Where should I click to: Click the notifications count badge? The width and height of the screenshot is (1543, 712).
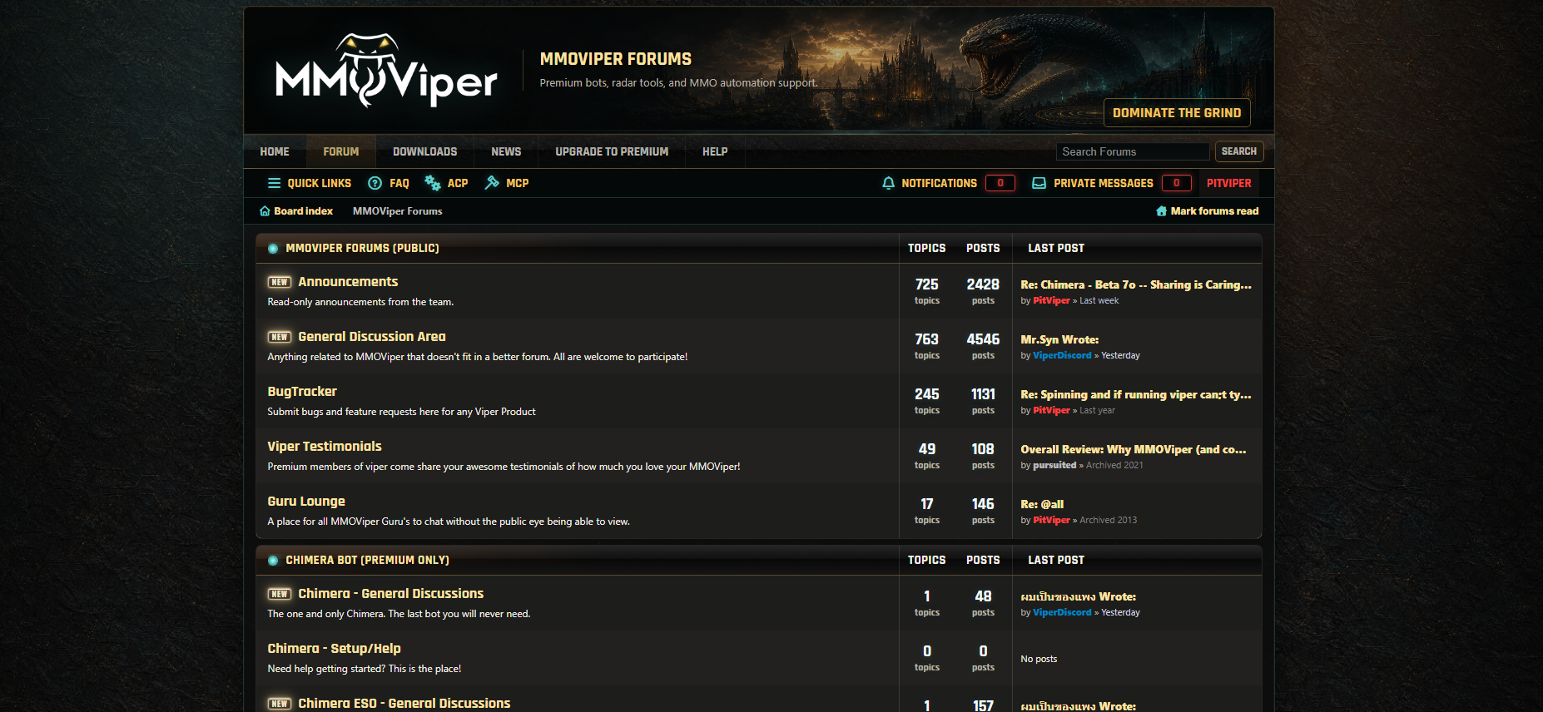(1000, 183)
